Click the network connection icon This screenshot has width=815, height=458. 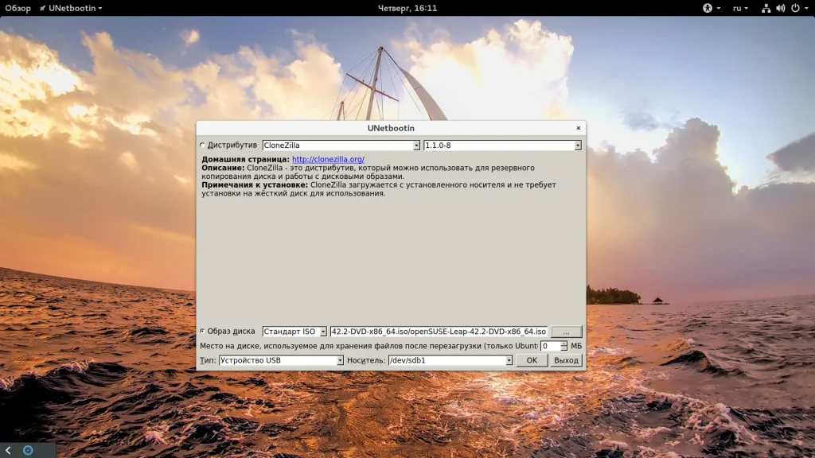[x=766, y=8]
